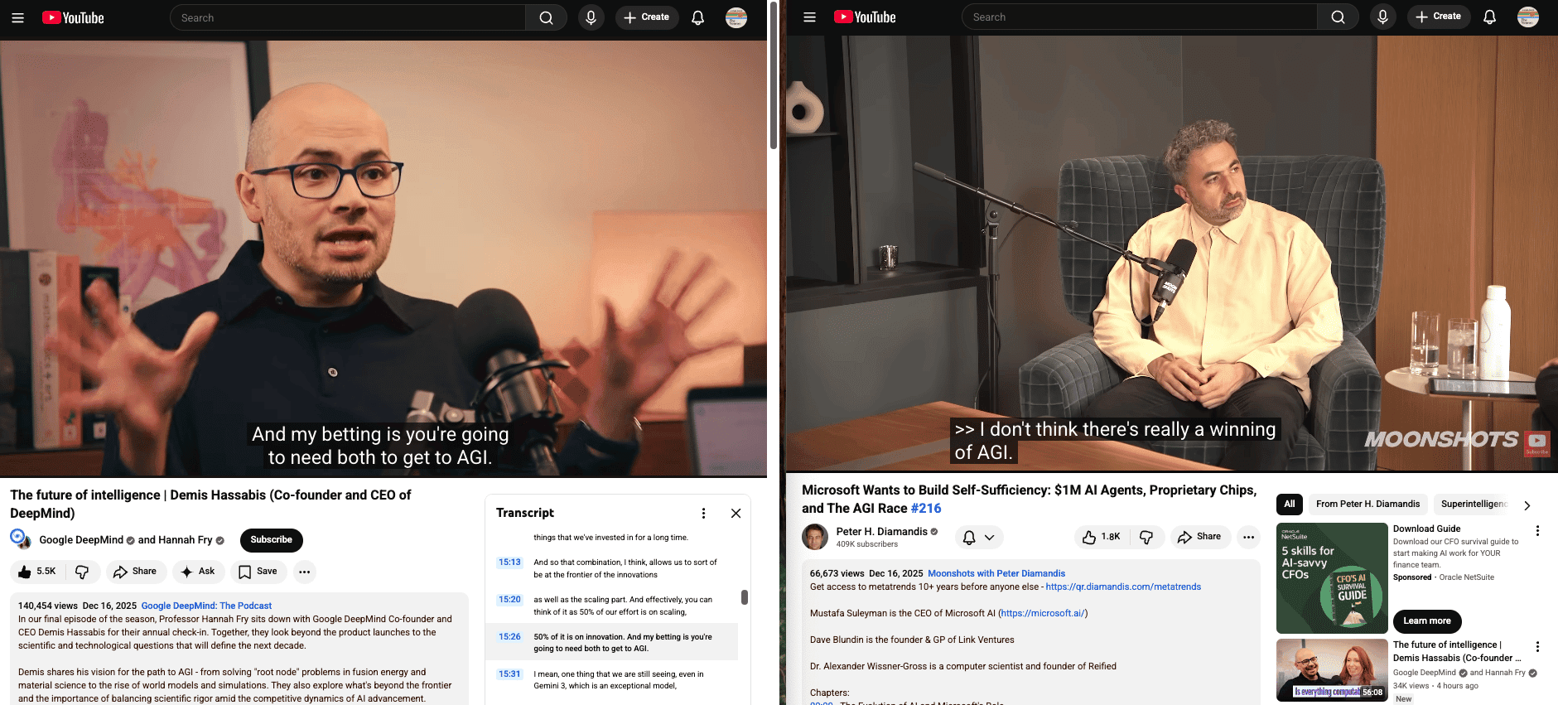Start voice search in DeepMind video window
The image size is (1558, 705).
pyautogui.click(x=591, y=17)
